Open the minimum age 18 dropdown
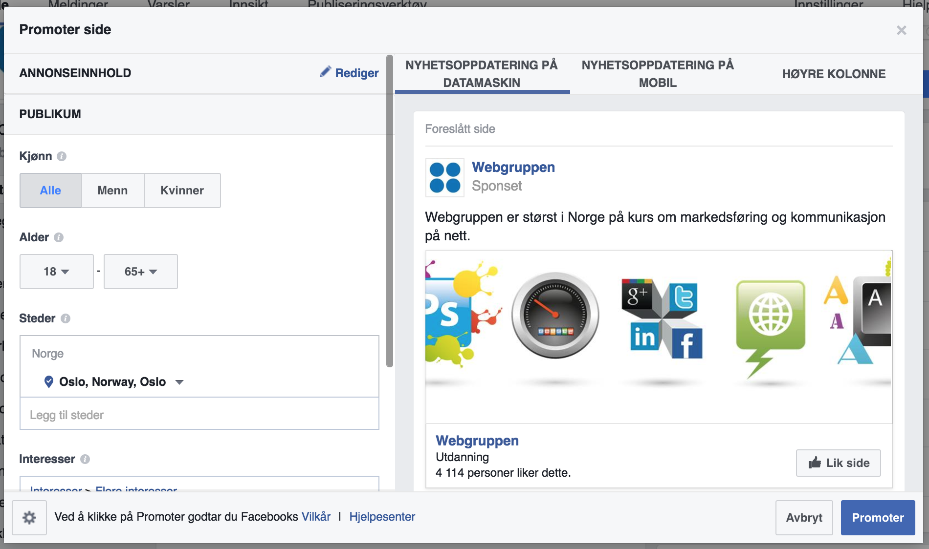 57,272
